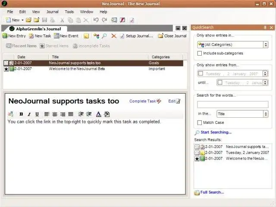276x207 pixels.
Task: Click New Event button
Action: click(66, 36)
